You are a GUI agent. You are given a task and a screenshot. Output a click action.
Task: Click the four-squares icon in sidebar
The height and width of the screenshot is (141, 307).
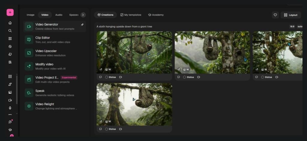click(x=10, y=39)
